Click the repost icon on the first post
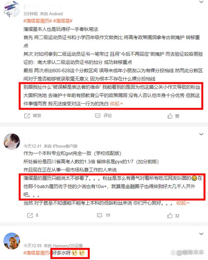The image size is (208, 260). [27, 116]
